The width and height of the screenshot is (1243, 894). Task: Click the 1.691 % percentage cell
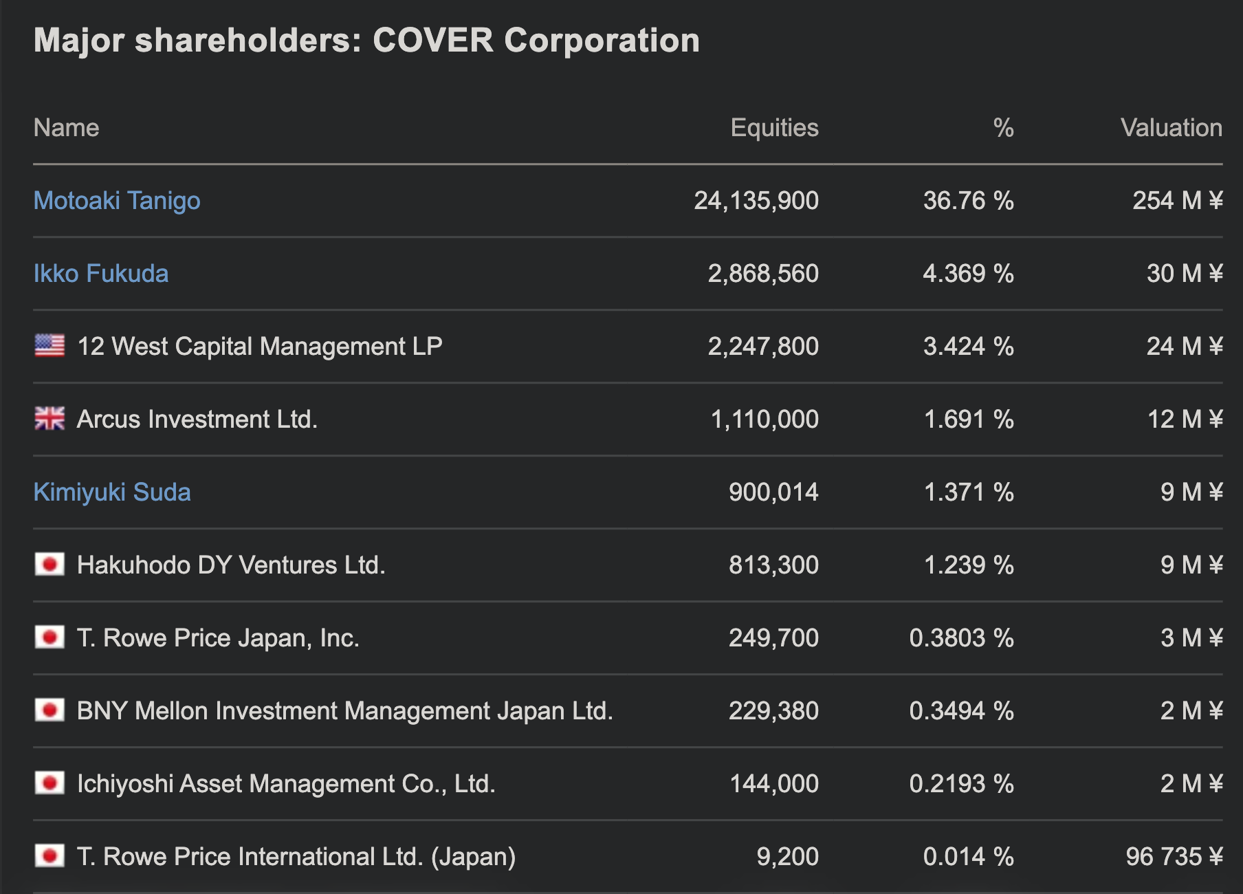969,419
